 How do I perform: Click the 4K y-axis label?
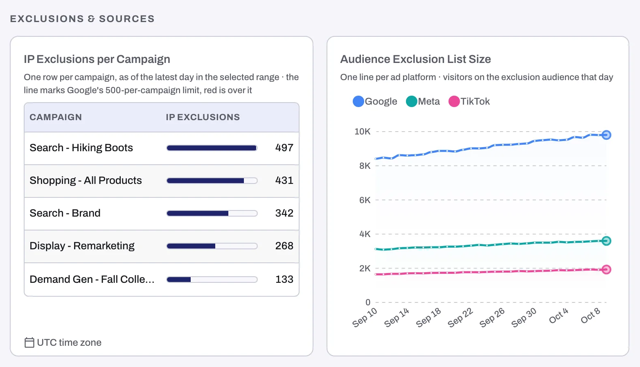pos(365,234)
